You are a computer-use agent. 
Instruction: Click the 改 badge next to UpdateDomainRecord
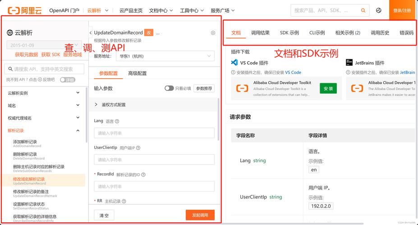tap(149, 33)
